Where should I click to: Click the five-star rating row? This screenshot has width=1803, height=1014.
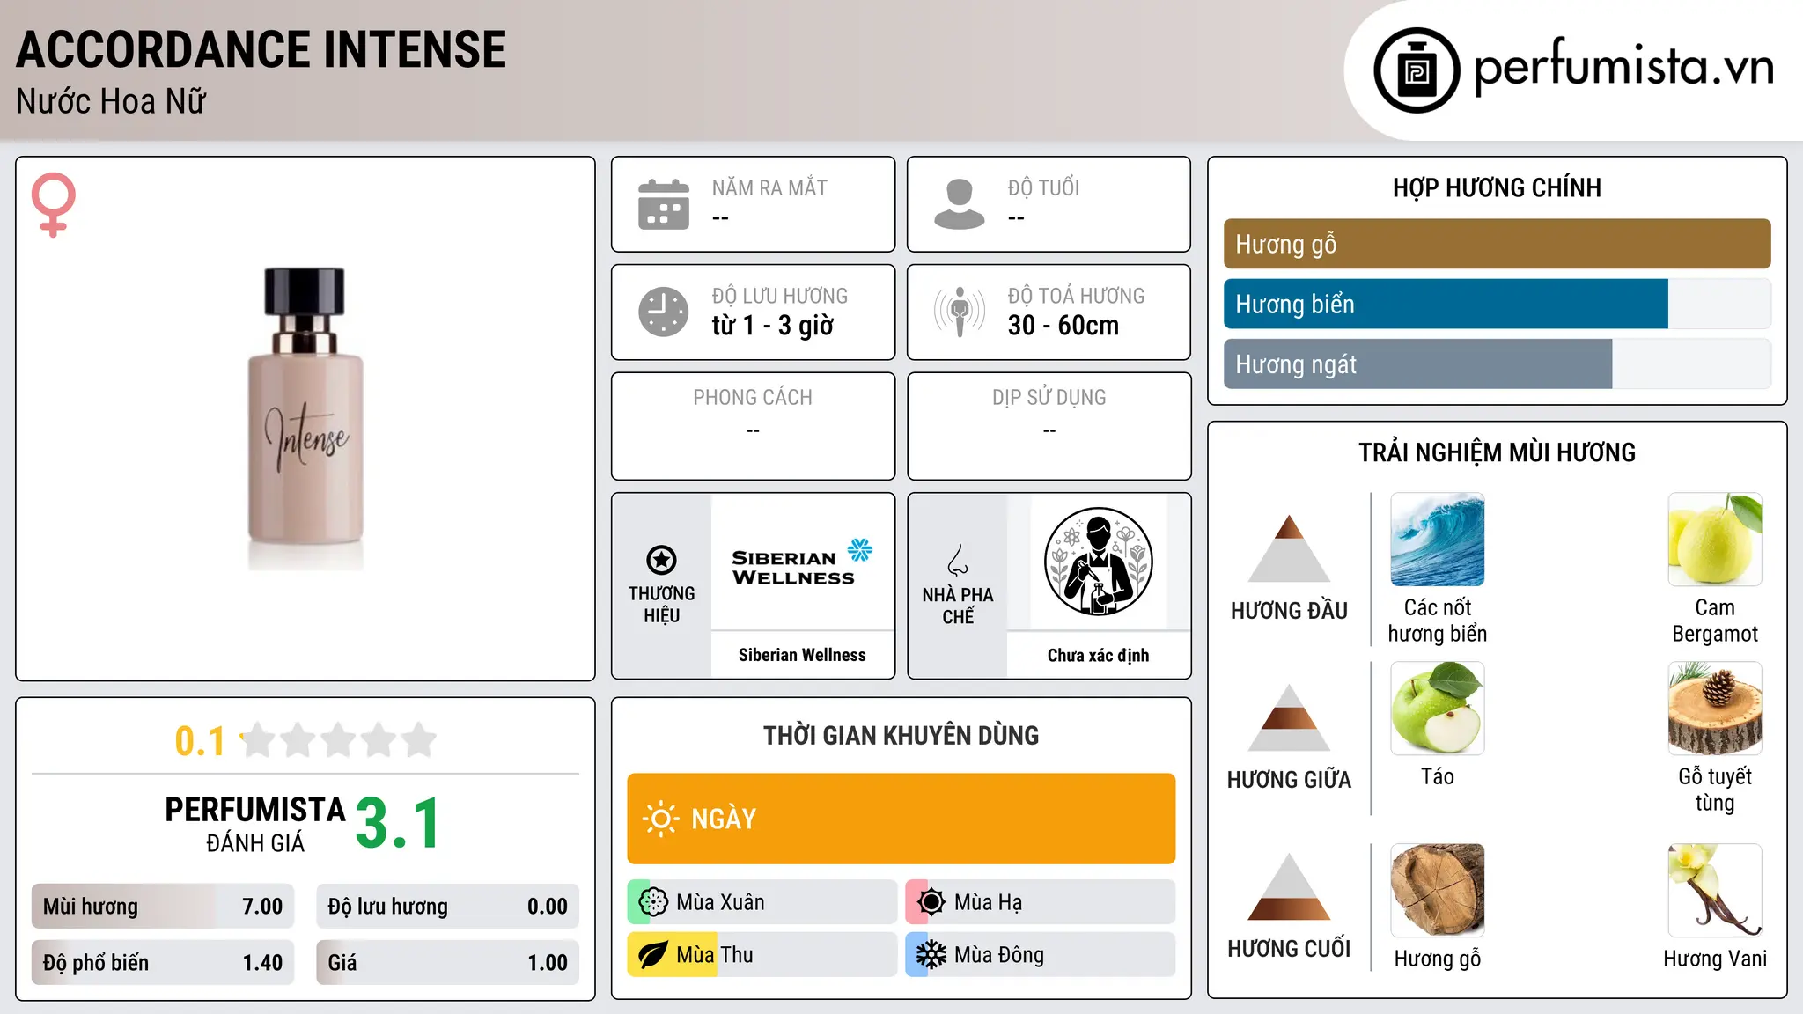click(x=339, y=740)
